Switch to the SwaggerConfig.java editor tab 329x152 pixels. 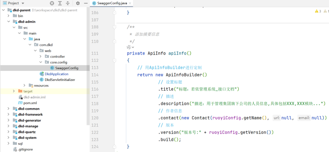(x=110, y=3)
